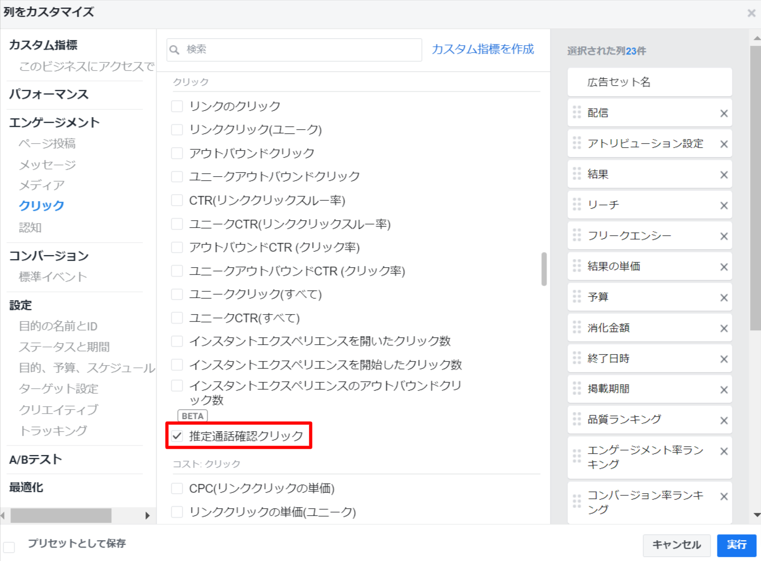Check the プリセットとして保存 checkbox
This screenshot has width=761, height=561.
click(x=9, y=547)
